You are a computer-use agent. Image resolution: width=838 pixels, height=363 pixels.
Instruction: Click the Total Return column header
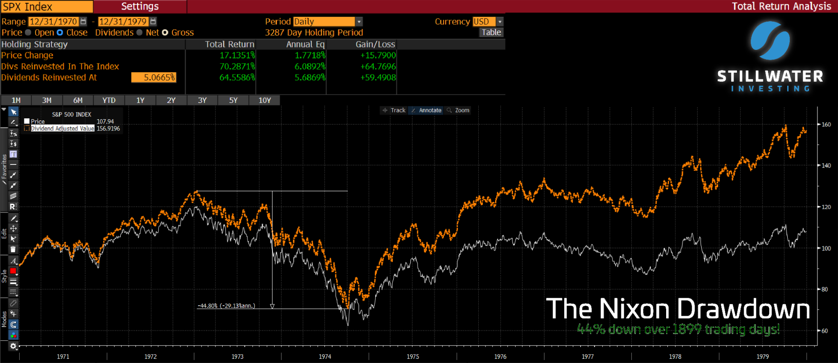229,44
